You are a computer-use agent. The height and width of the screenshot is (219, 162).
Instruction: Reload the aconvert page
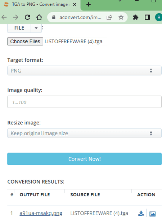[x=27, y=17]
